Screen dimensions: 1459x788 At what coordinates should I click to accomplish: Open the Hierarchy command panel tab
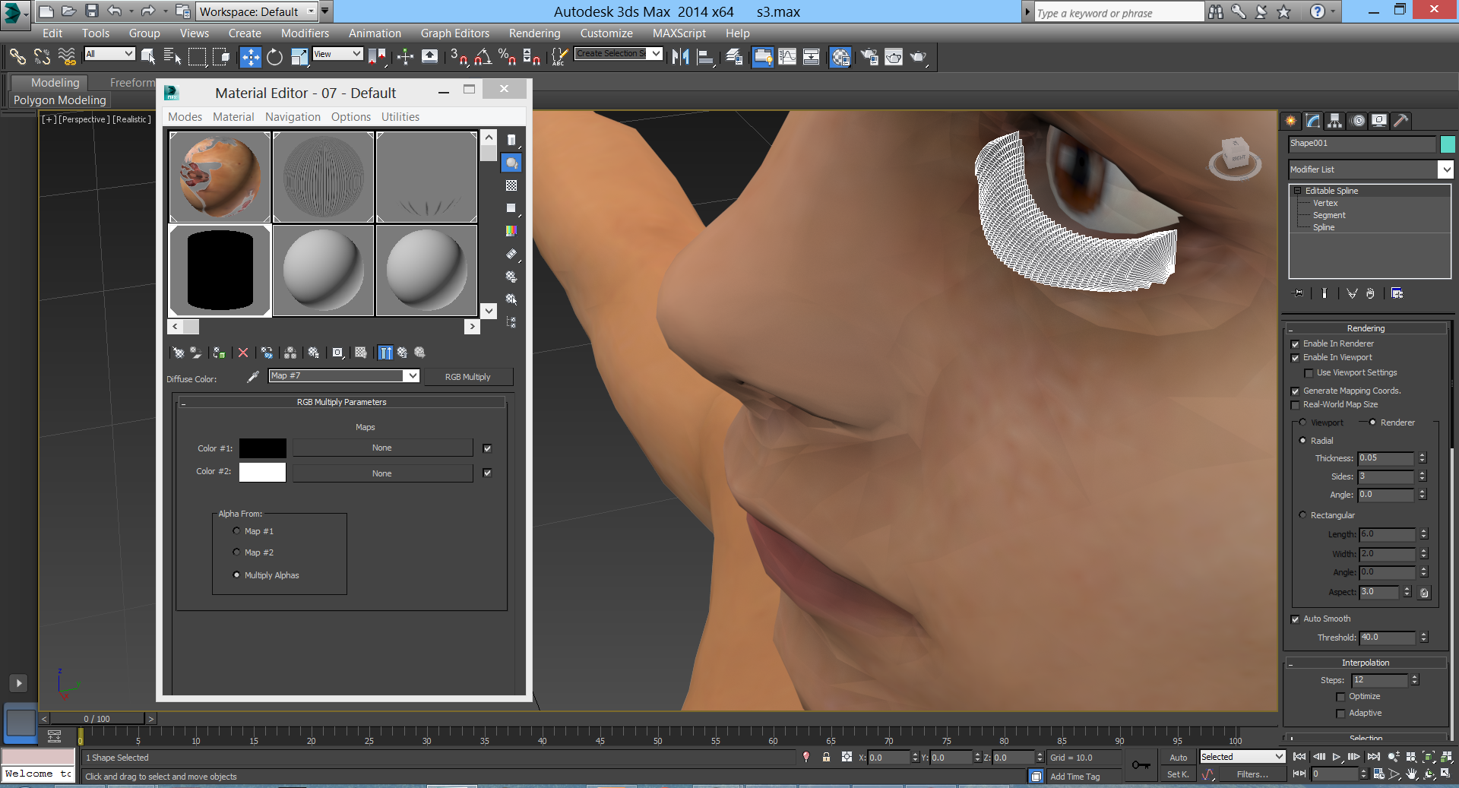(1334, 121)
